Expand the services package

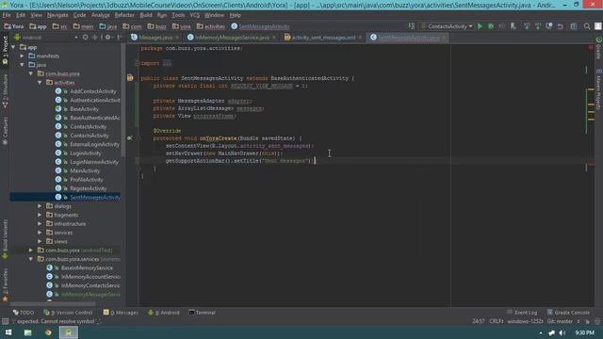pyautogui.click(x=40, y=233)
